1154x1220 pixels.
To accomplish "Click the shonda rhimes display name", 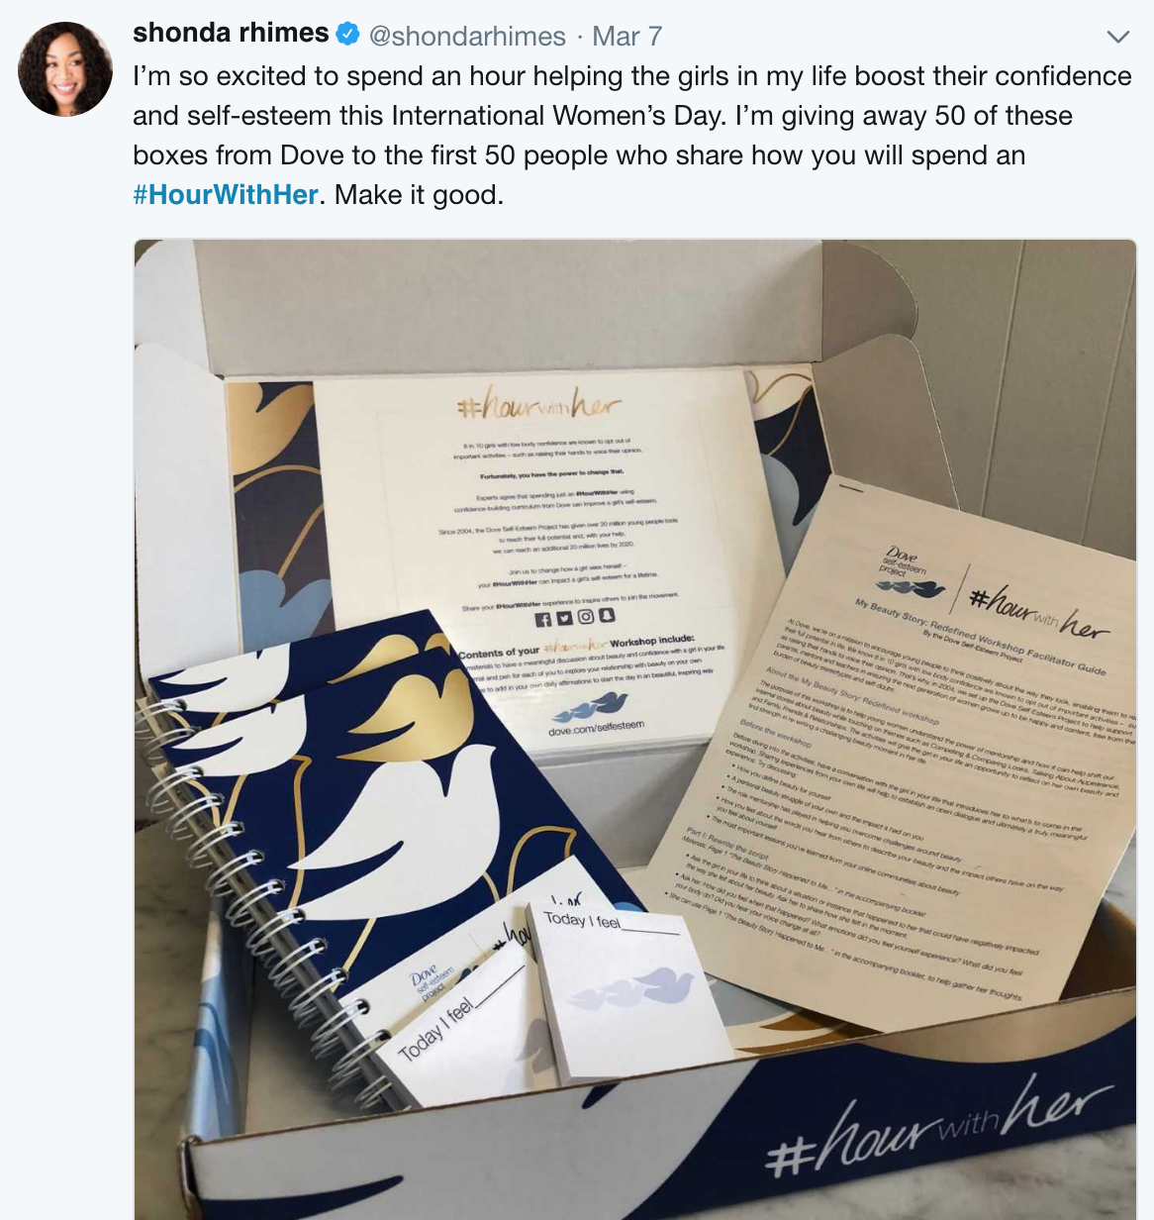I will 231,33.
